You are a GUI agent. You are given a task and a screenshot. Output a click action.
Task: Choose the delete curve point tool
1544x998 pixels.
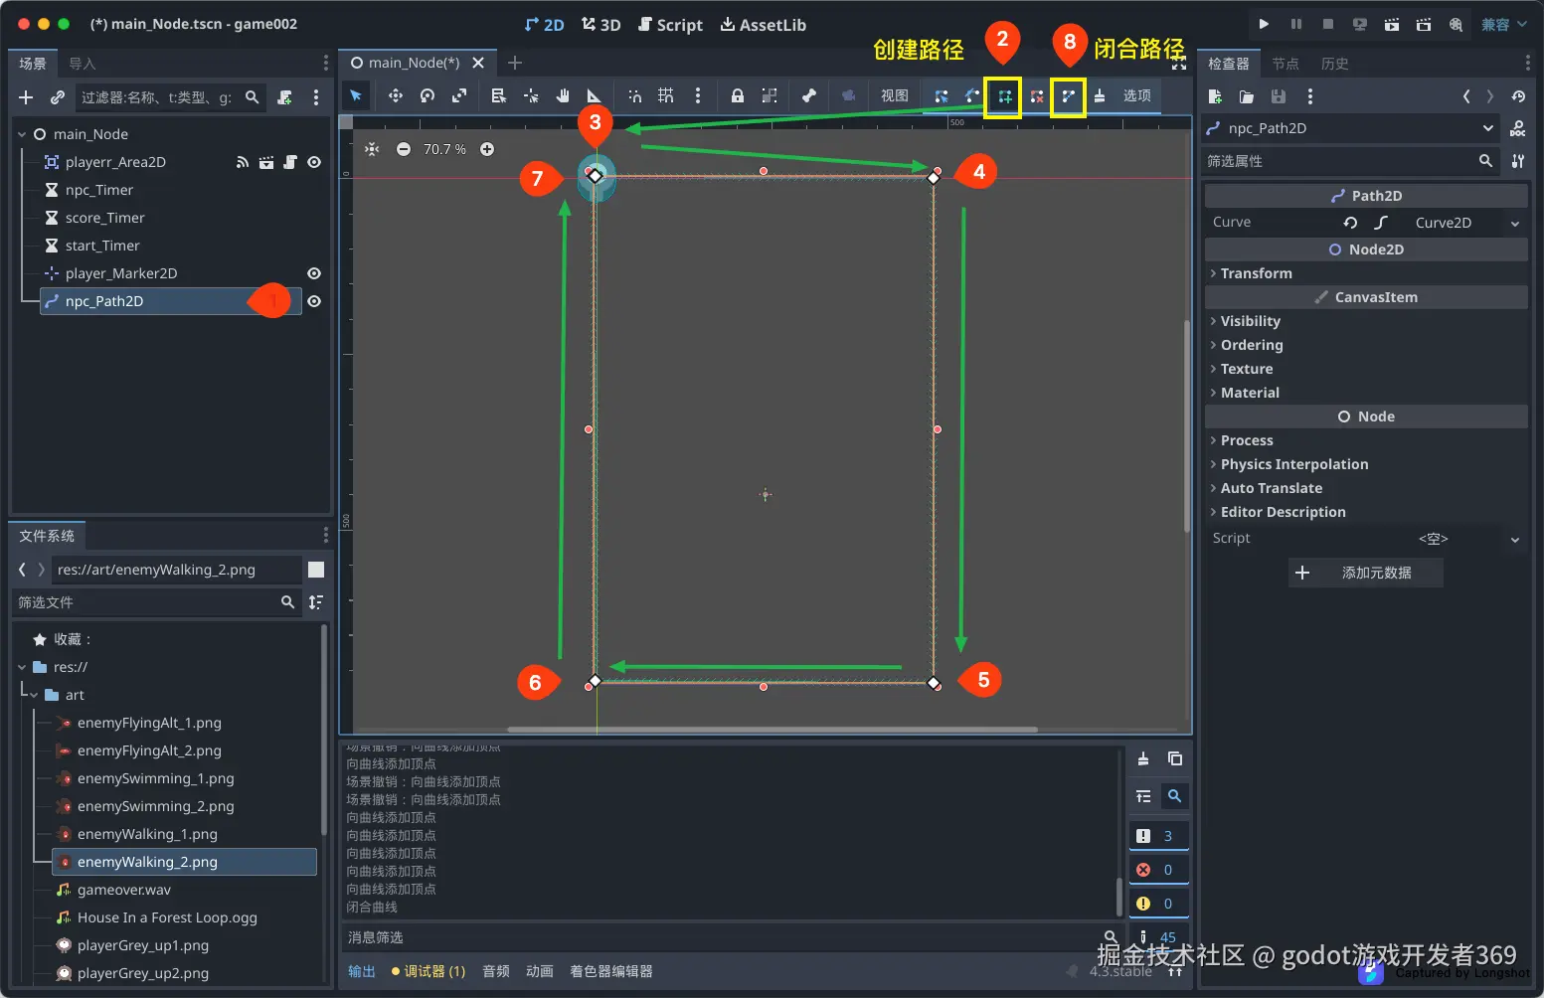[1037, 96]
